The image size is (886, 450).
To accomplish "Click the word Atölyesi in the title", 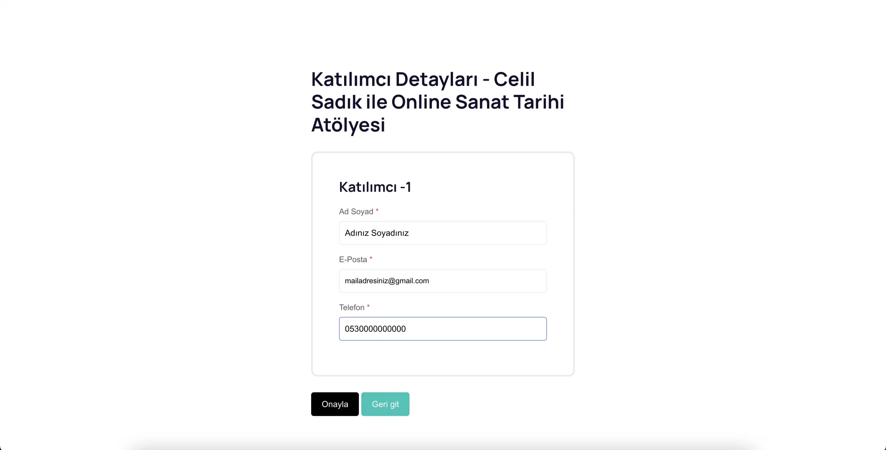I will [348, 125].
